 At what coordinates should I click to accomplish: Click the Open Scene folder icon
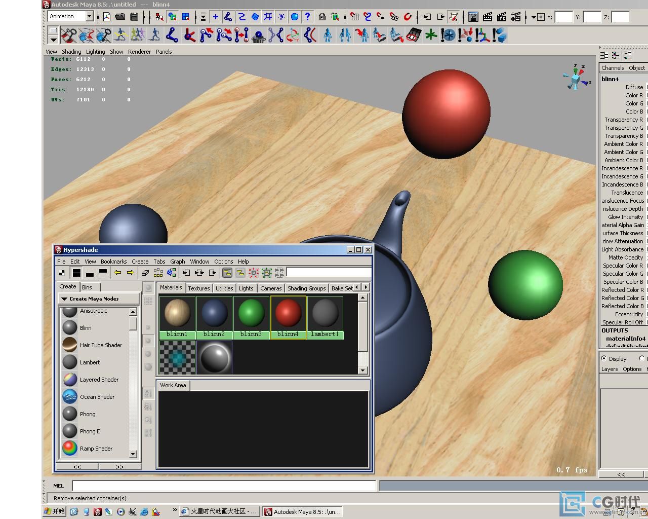(x=120, y=17)
